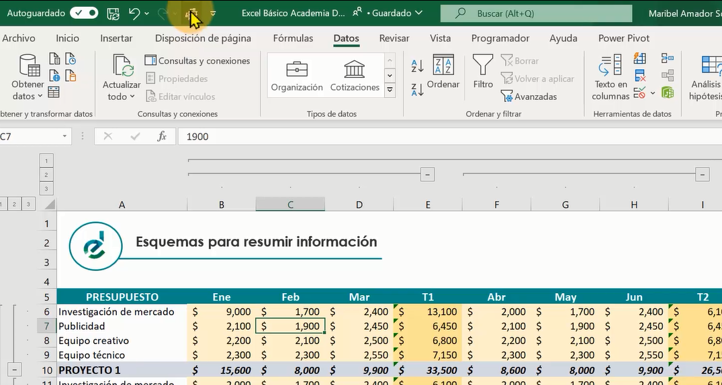
Task: Switch to the Fórmulas tab
Action: tap(293, 39)
